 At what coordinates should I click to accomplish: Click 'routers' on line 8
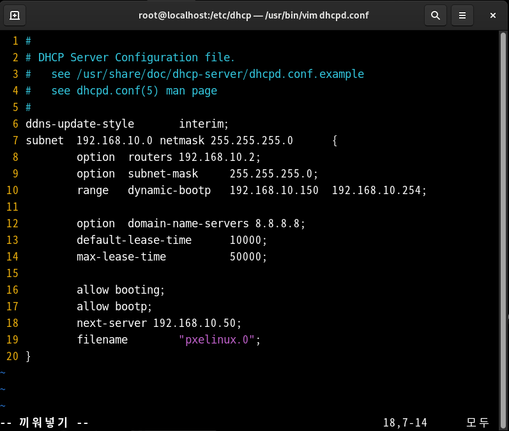(x=150, y=157)
